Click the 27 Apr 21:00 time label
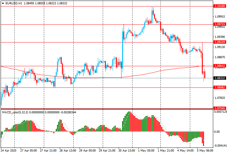Viewport: 227px width, 154px height. point(48,151)
